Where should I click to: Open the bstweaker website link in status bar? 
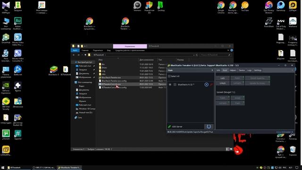click(x=285, y=132)
